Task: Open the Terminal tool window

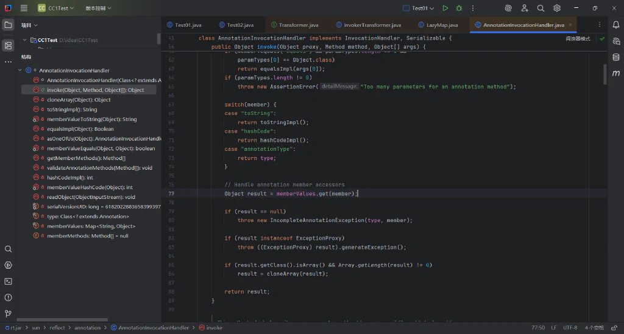Action: click(8, 282)
